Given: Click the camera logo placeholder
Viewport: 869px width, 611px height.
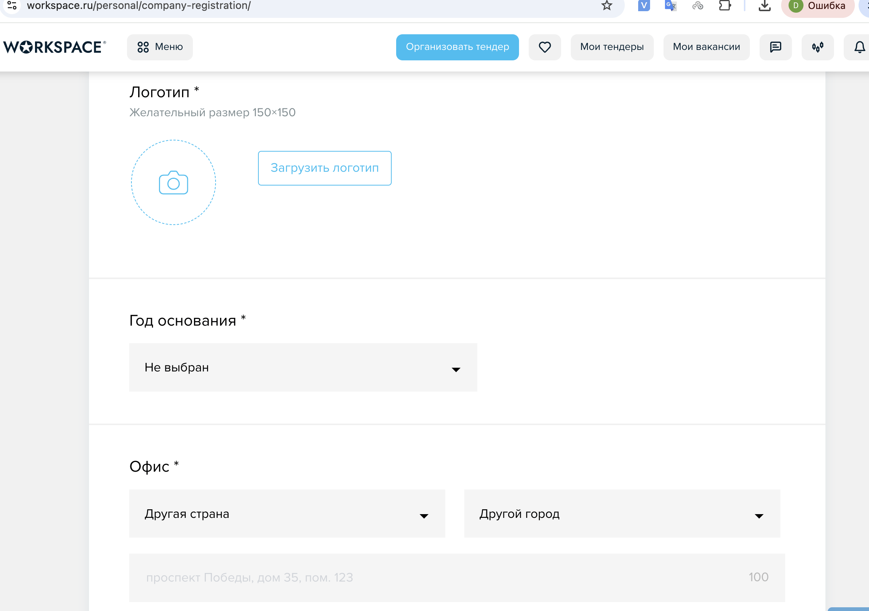Looking at the screenshot, I should tap(174, 182).
